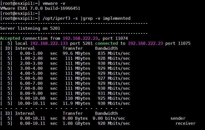
Task: Click 'Server listening on 5201' text
Action: (30, 28)
